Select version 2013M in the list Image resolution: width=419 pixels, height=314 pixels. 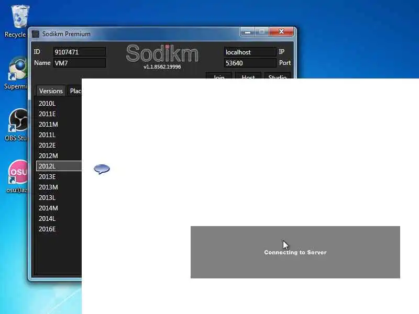tap(59, 187)
